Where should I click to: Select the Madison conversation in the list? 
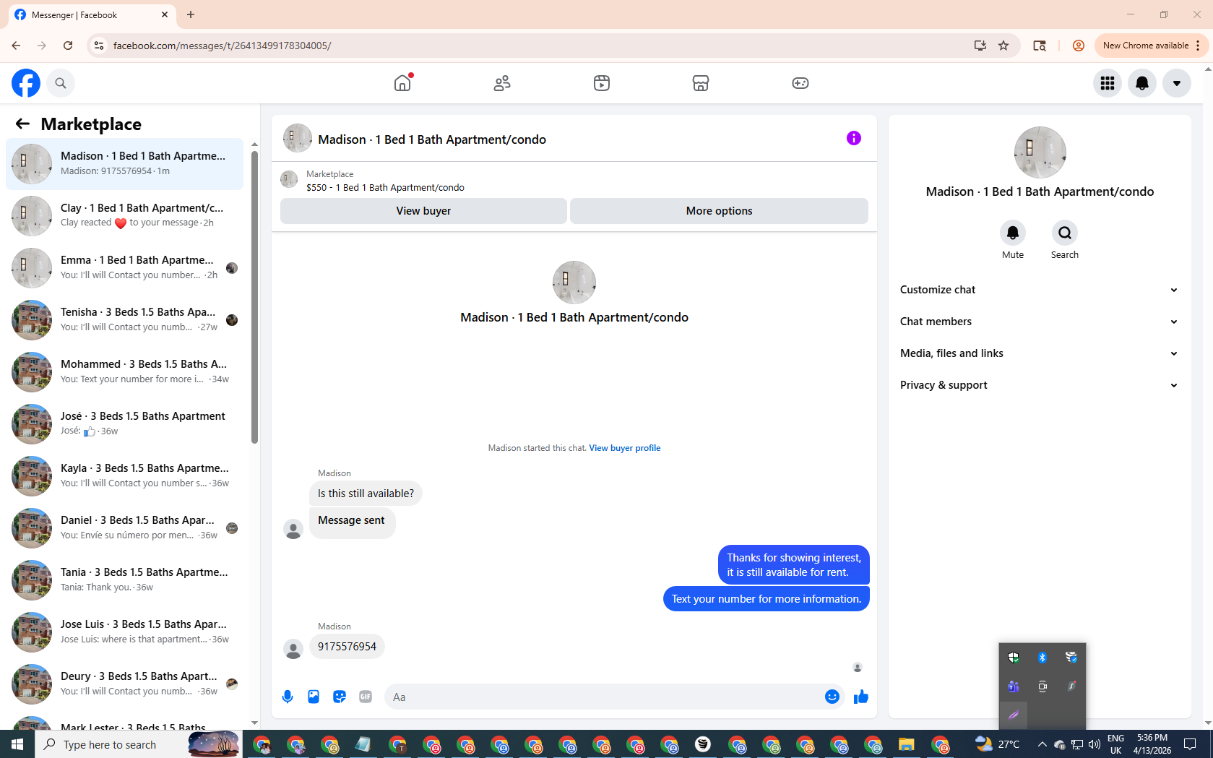click(x=124, y=164)
